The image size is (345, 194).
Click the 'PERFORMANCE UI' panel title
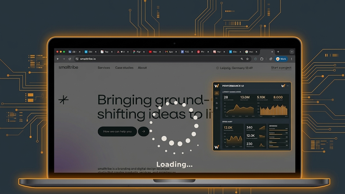tap(233, 86)
